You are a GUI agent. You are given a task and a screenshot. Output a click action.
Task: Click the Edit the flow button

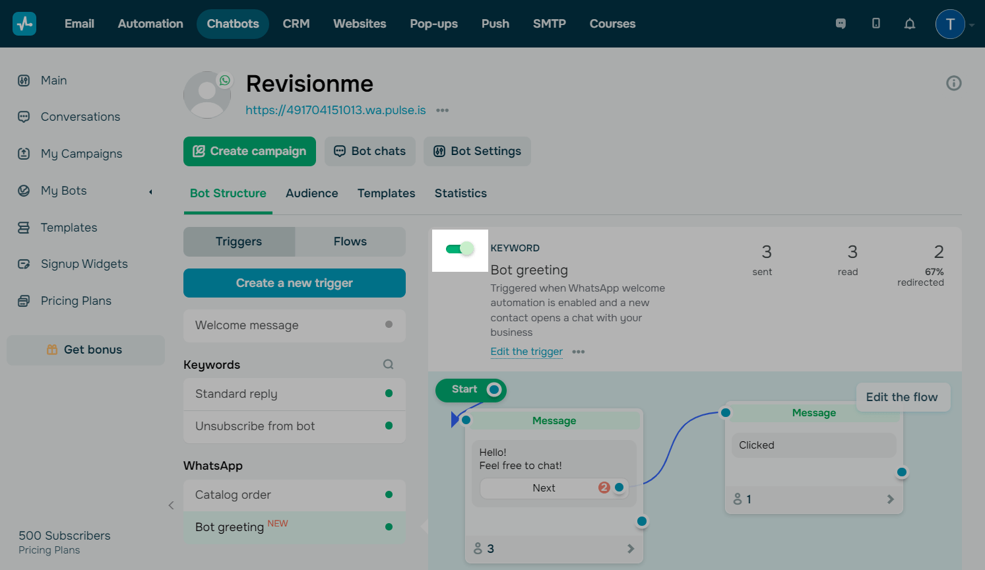click(902, 397)
